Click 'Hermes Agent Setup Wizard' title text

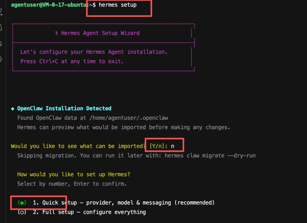pyautogui.click(x=100, y=33)
